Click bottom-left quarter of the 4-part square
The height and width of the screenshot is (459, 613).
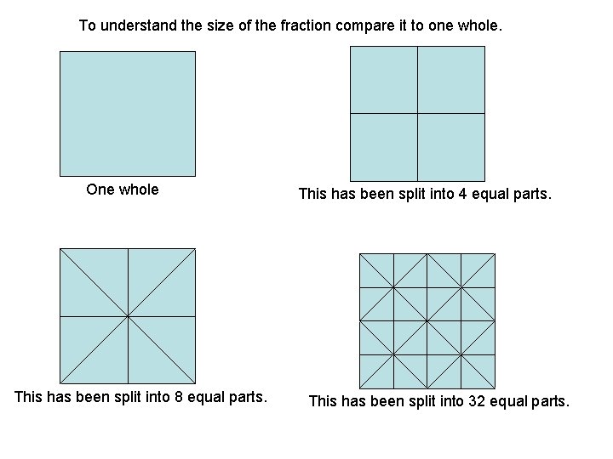[384, 146]
